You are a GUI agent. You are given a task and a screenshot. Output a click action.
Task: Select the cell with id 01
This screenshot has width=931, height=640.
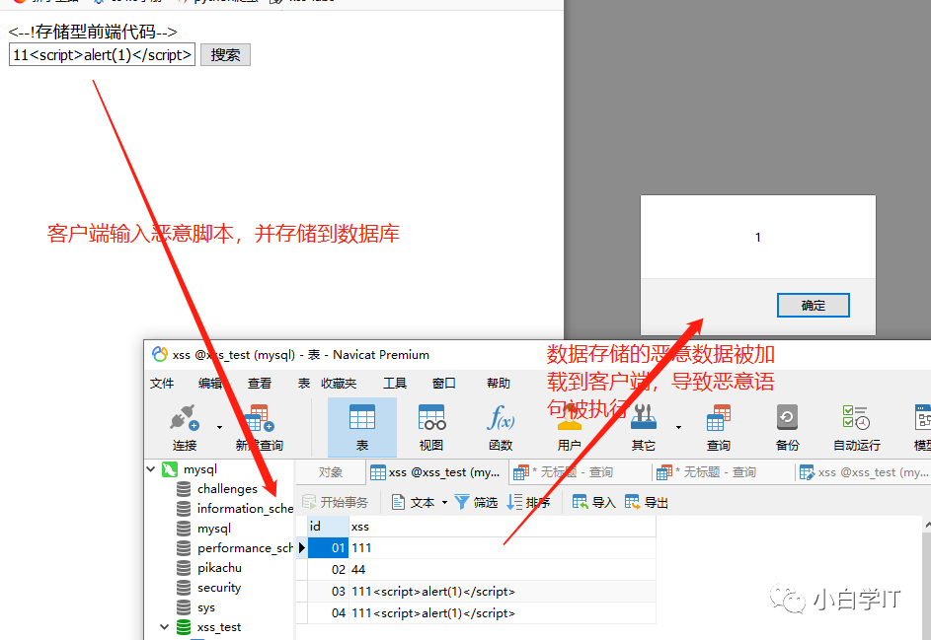click(328, 547)
